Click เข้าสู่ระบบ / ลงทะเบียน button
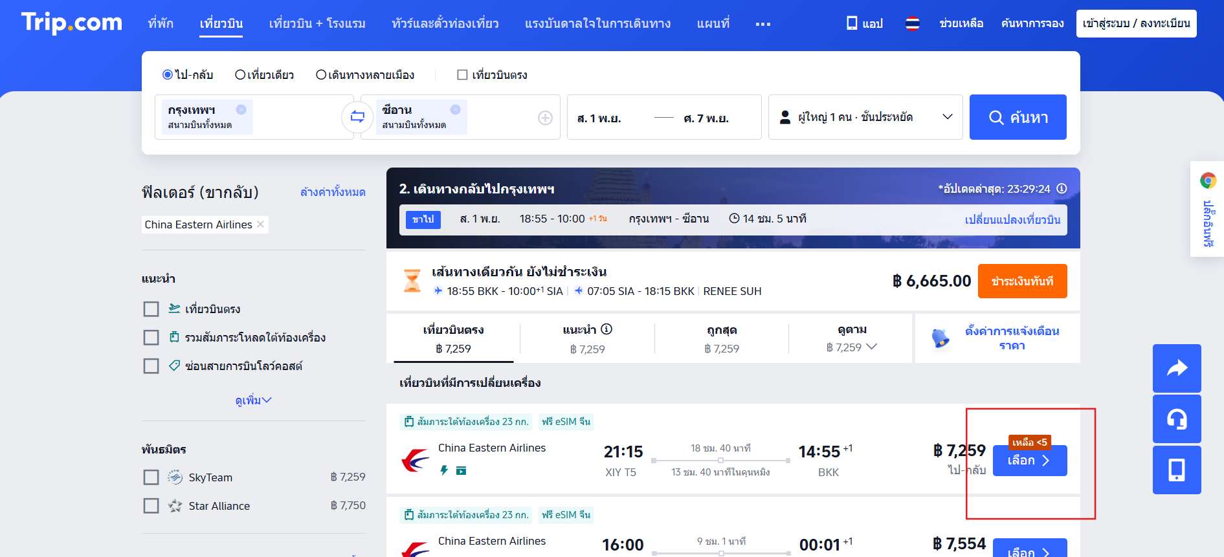Screen dimensions: 1224x557 [1136, 23]
